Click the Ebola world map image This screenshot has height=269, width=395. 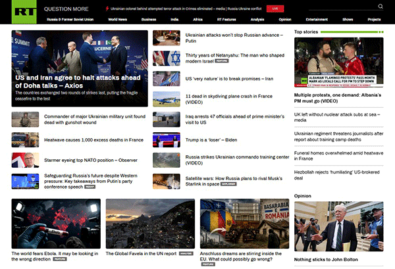pos(56,224)
